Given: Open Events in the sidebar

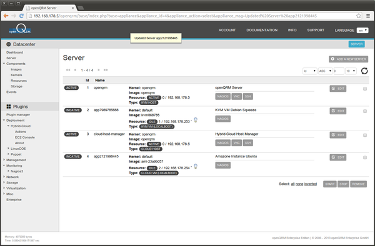Looking at the screenshot, I should 11,92.
